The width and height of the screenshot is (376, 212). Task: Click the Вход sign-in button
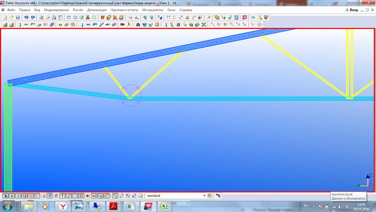pos(352,10)
